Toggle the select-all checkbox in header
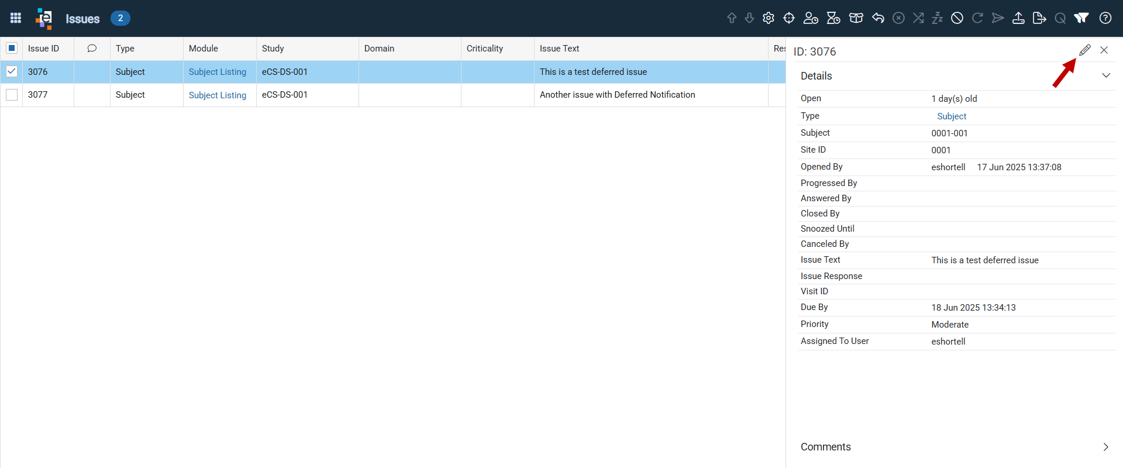The width and height of the screenshot is (1123, 468). point(12,48)
